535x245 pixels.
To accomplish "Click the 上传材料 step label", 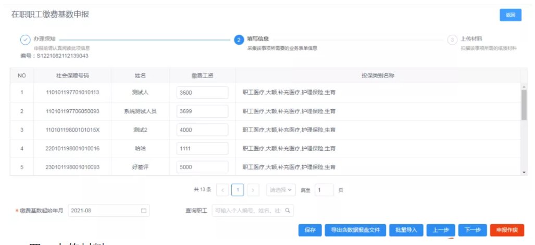I will tap(471, 39).
